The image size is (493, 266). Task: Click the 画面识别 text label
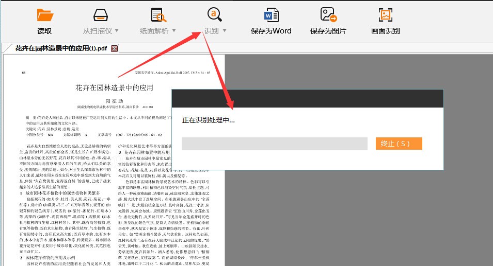coord(385,31)
